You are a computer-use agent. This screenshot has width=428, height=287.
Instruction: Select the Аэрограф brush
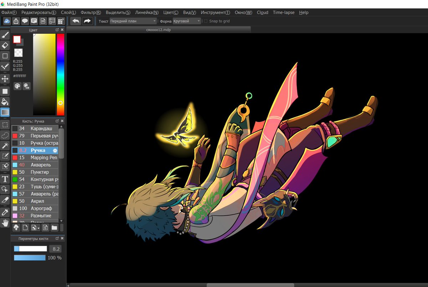[x=35, y=208]
